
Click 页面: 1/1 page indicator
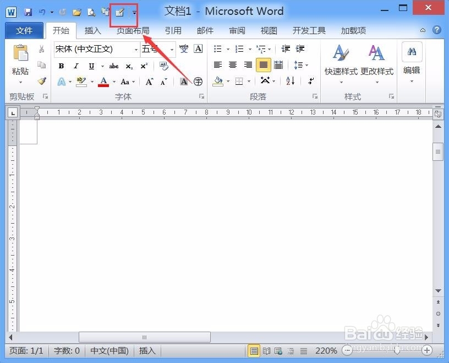pos(26,351)
